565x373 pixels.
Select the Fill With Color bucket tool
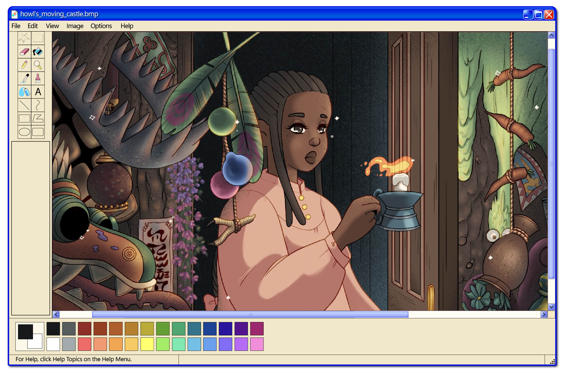pyautogui.click(x=38, y=52)
